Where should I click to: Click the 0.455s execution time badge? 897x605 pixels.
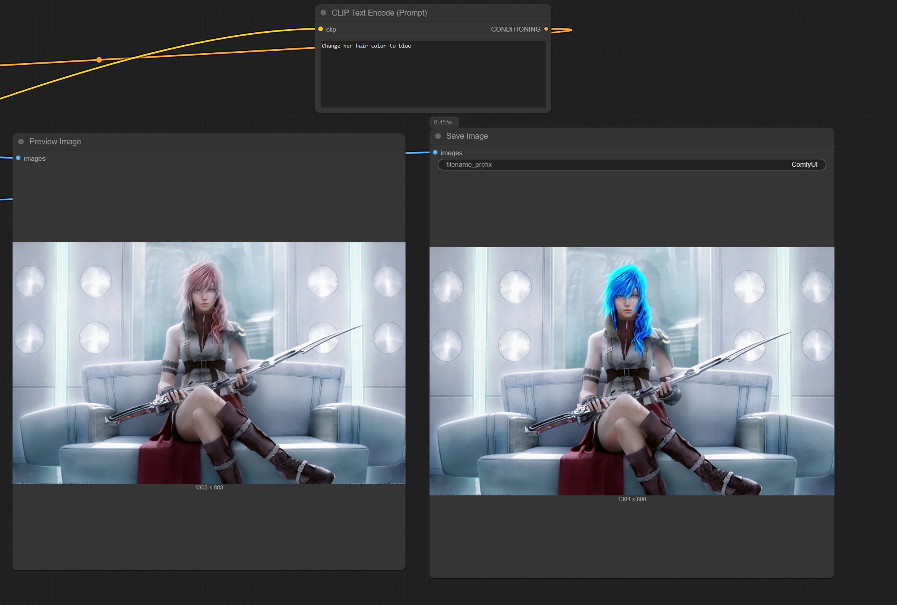[x=443, y=122]
